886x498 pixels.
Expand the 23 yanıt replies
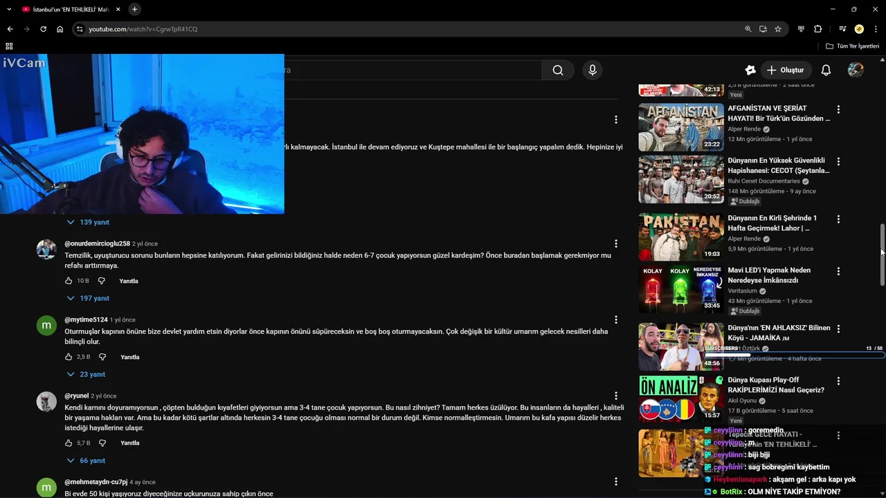coord(86,374)
